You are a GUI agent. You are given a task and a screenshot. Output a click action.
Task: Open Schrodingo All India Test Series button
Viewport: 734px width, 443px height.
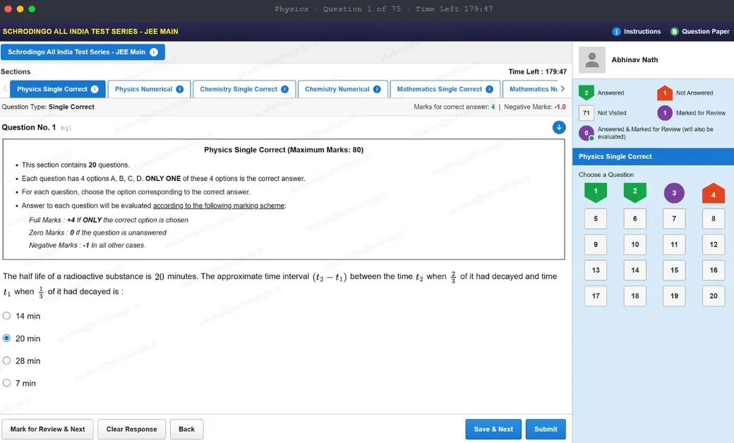(x=83, y=52)
